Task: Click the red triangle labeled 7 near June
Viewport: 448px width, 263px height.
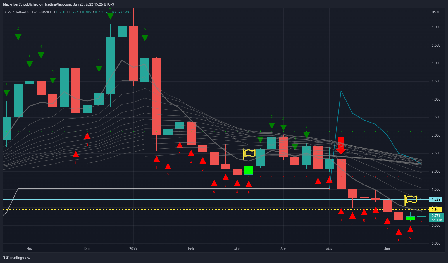Action: pyautogui.click(x=387, y=221)
